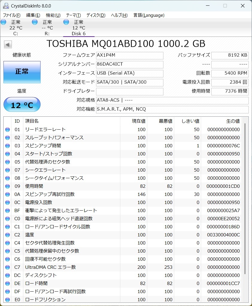Click the standard field ATA8-ACS

coord(172,100)
